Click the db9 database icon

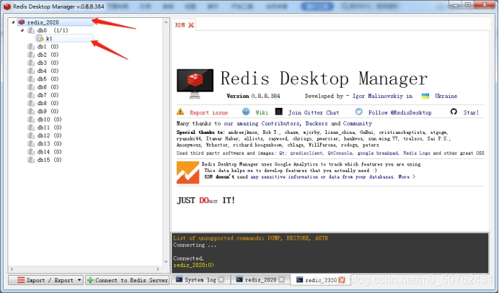tap(31, 112)
